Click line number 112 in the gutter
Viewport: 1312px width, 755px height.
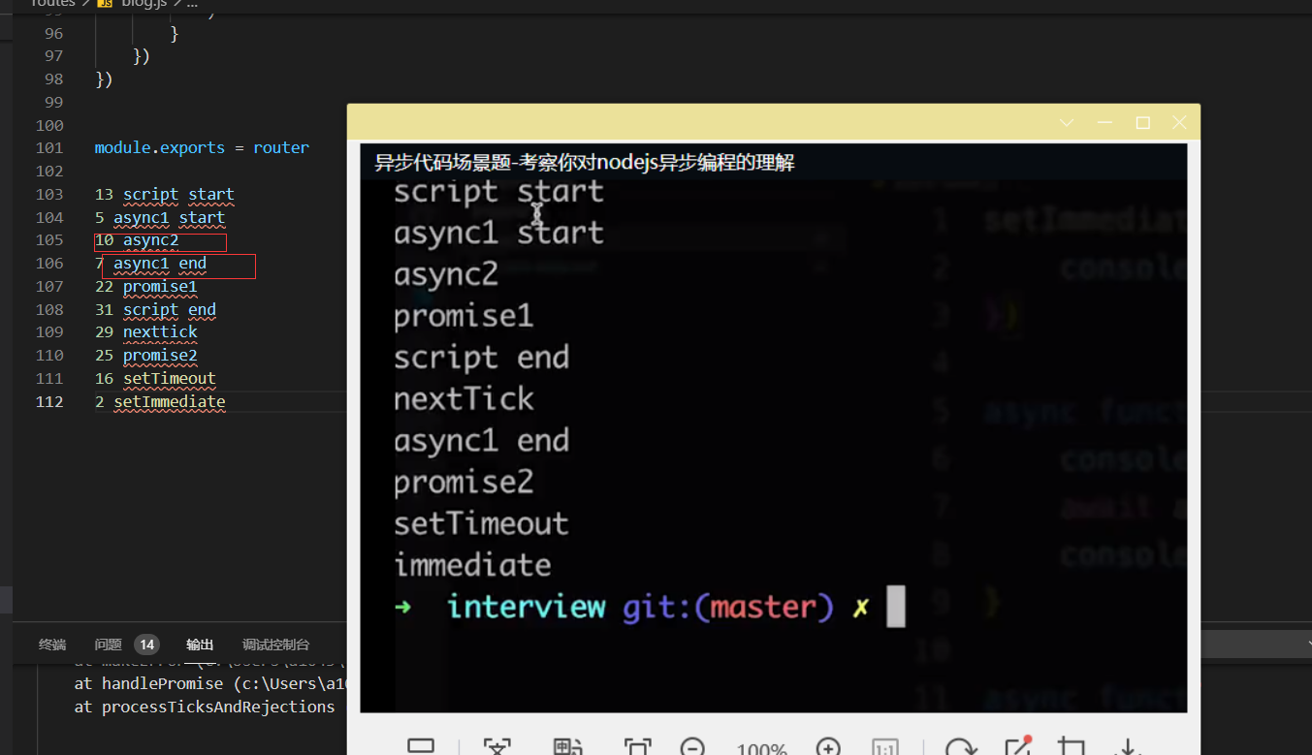48,402
